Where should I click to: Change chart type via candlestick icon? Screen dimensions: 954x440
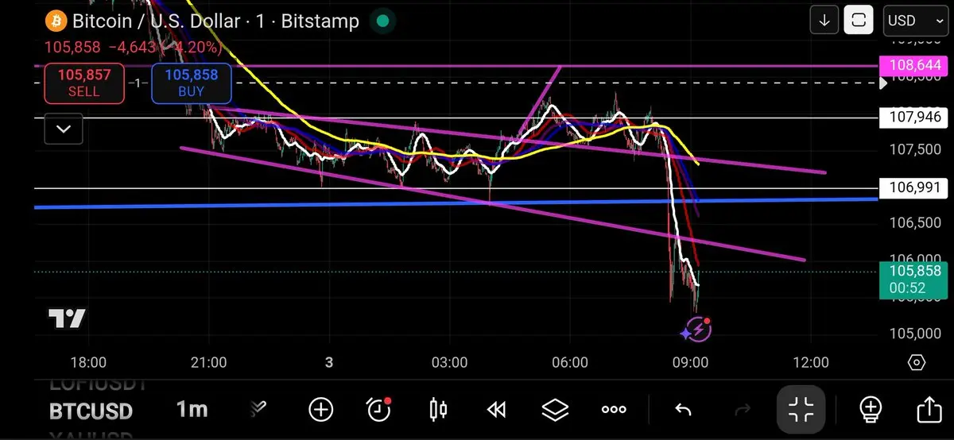[x=437, y=410]
